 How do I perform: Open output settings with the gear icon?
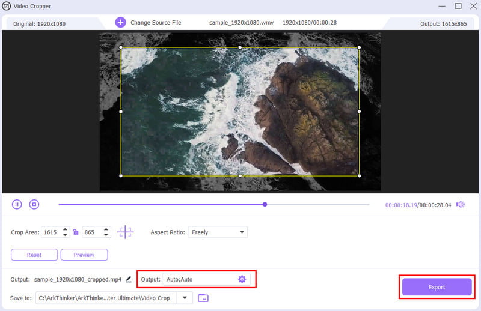[242, 279]
